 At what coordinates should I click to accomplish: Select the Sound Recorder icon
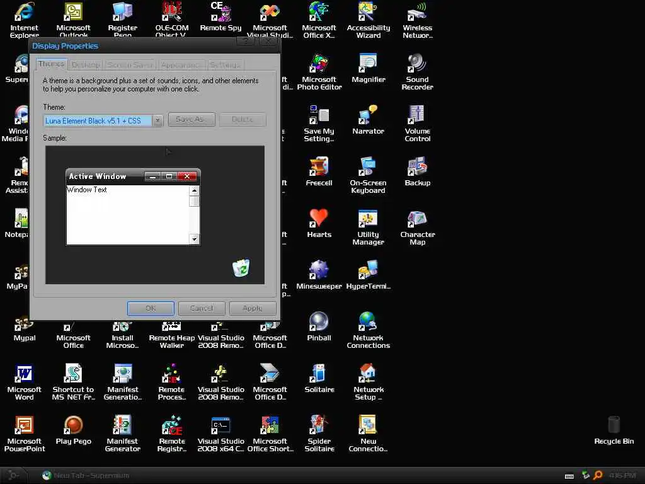(418, 72)
